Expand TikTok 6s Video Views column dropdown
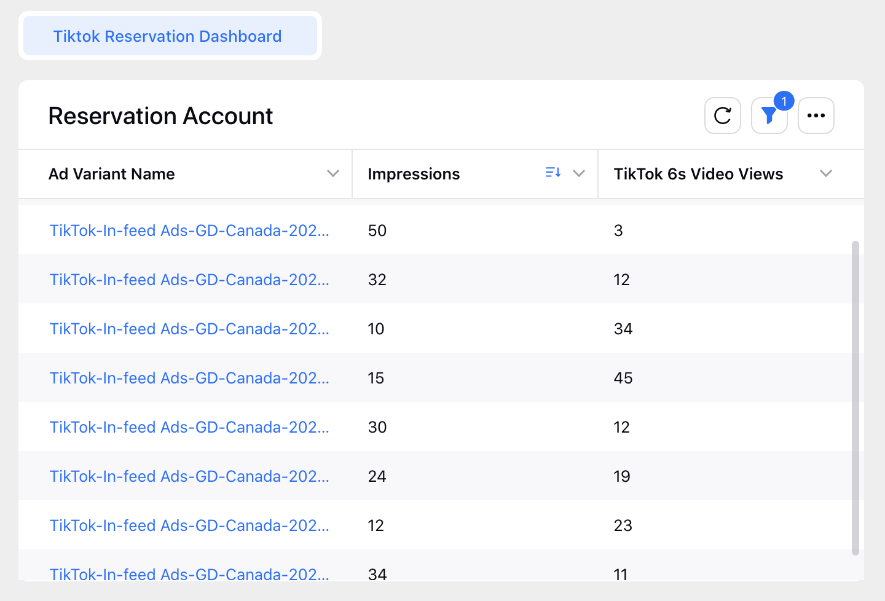 [826, 173]
